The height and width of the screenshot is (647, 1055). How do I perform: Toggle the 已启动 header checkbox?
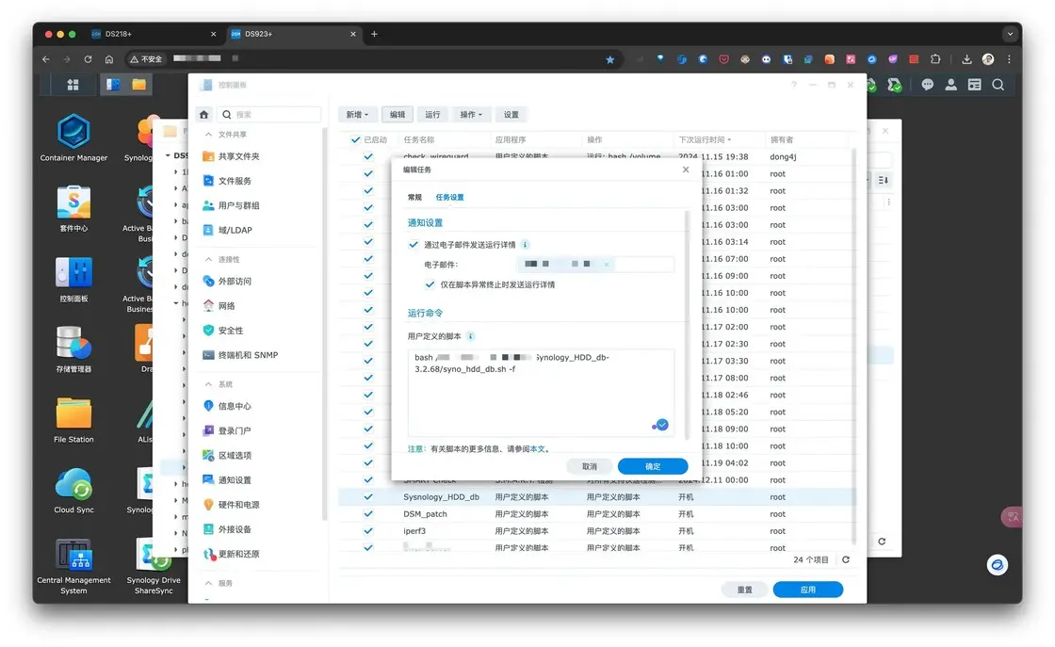click(355, 140)
